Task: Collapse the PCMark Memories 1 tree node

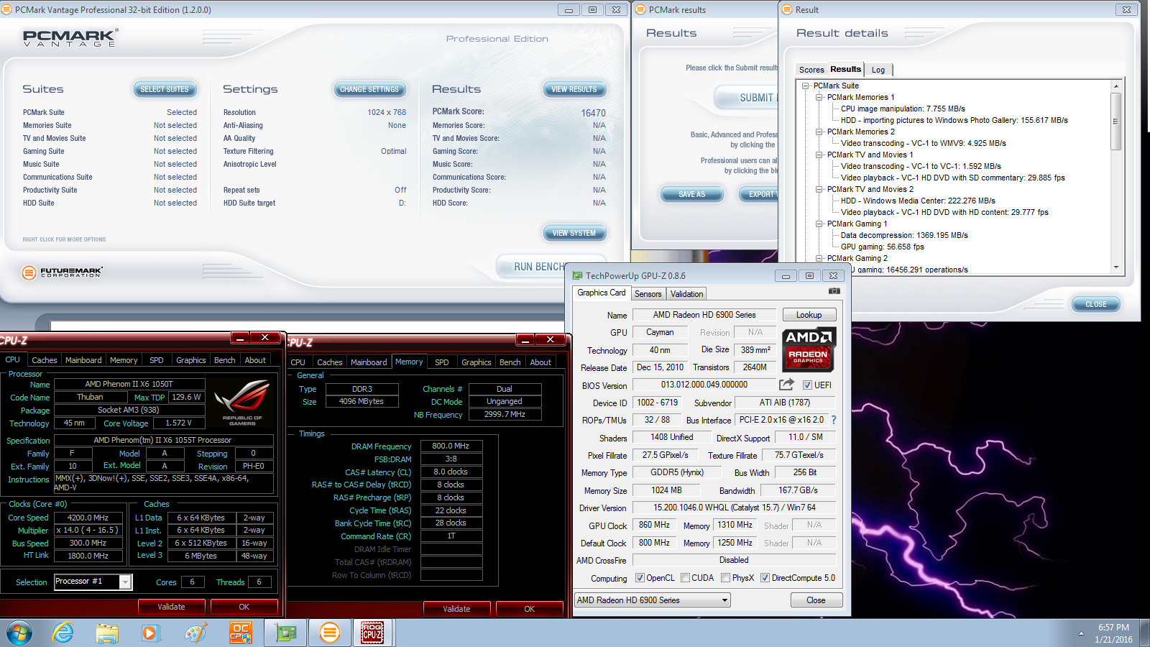Action: click(819, 97)
